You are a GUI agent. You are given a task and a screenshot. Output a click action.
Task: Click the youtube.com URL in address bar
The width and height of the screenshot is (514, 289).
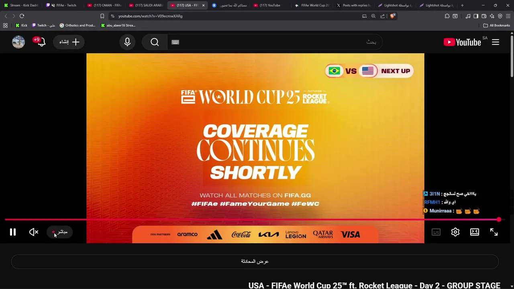(150, 16)
